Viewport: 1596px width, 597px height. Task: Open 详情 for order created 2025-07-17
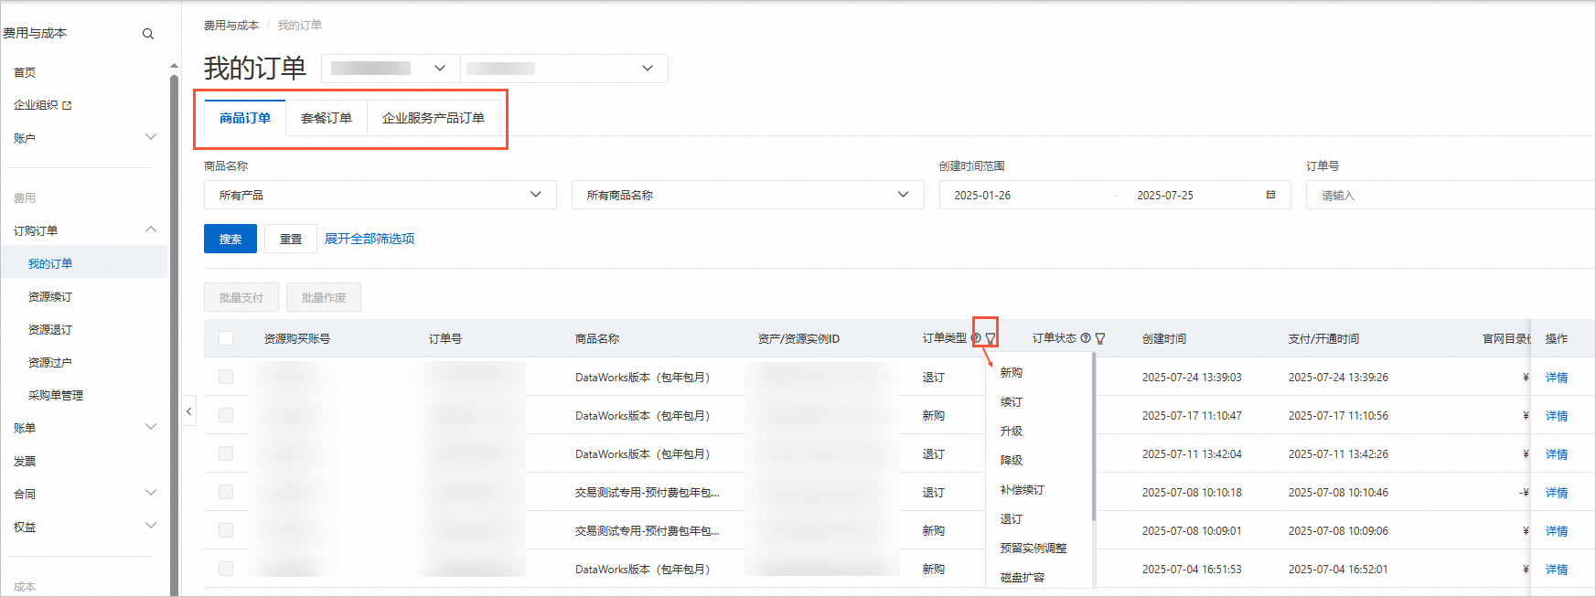[x=1557, y=416]
